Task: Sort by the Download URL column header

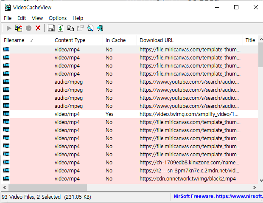Action: (190, 40)
